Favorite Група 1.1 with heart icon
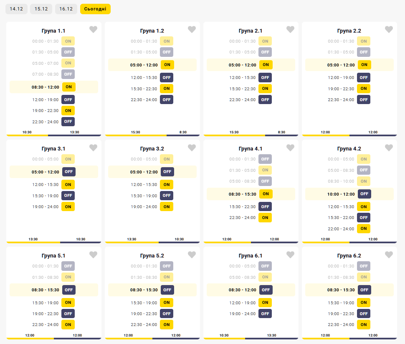 pos(93,30)
